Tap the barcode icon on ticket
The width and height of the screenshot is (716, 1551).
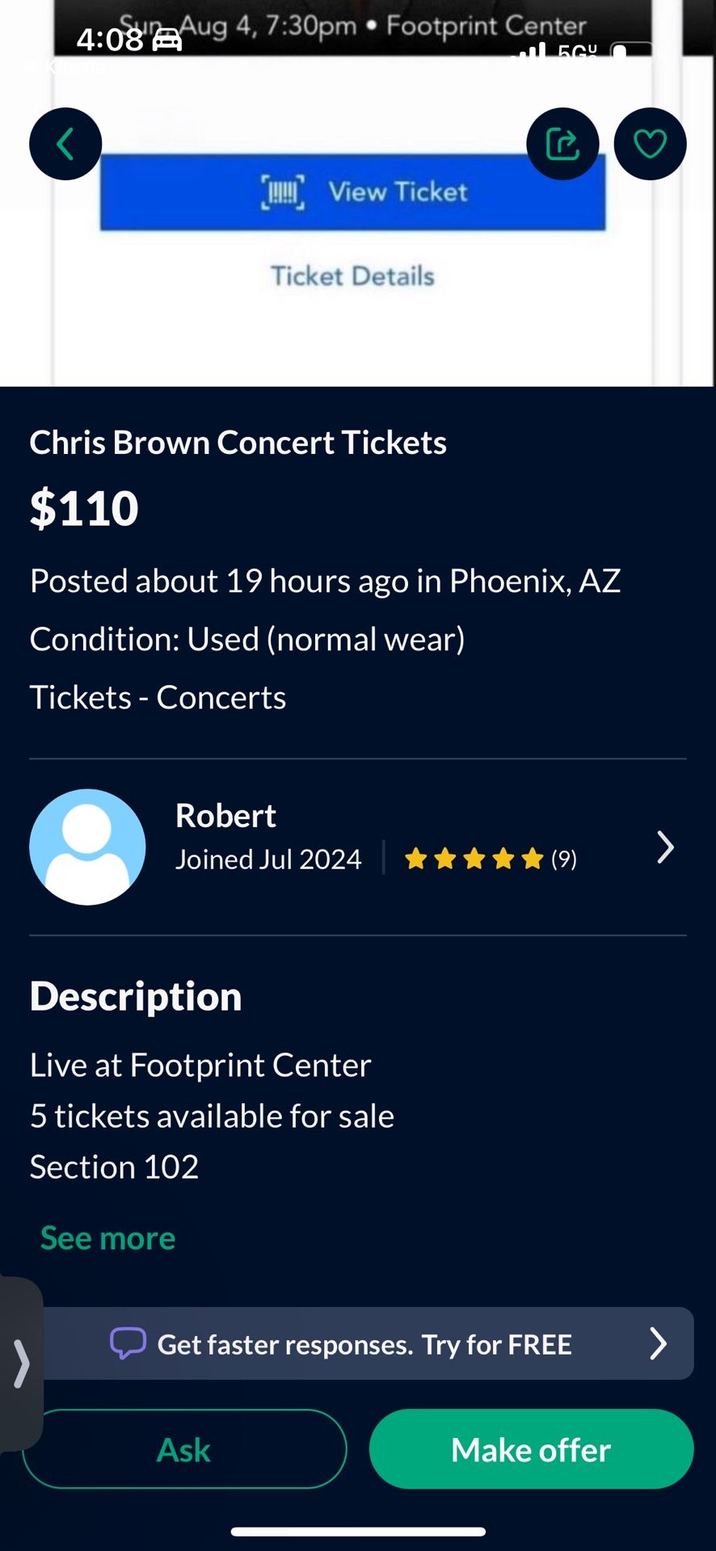pyautogui.click(x=282, y=192)
